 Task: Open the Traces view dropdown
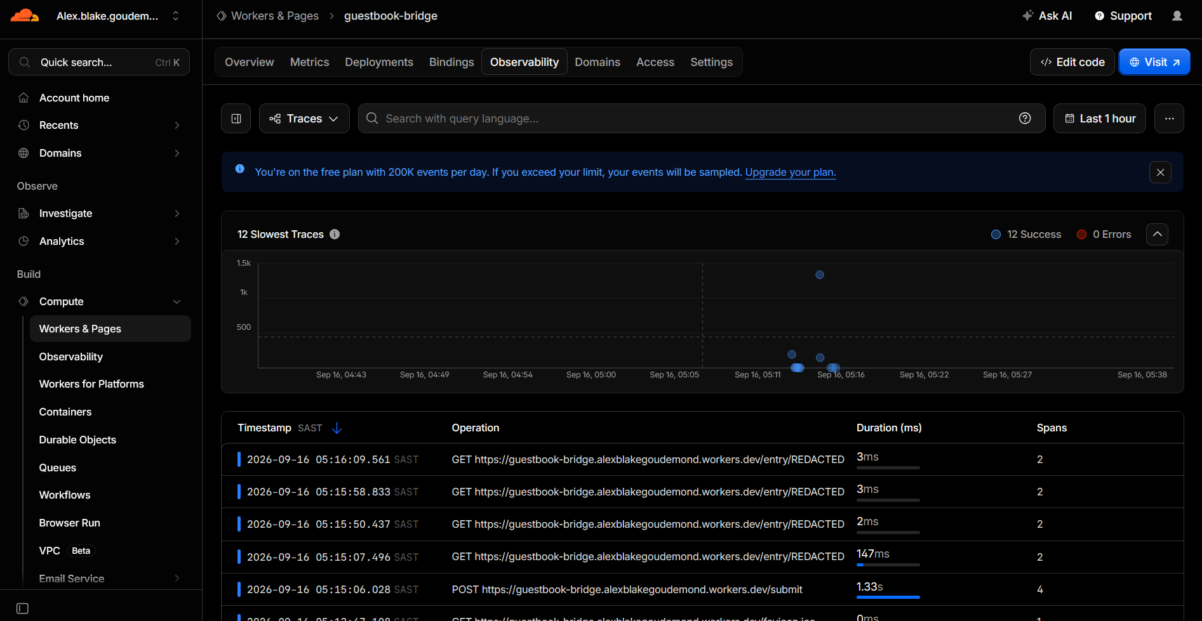[x=304, y=119]
